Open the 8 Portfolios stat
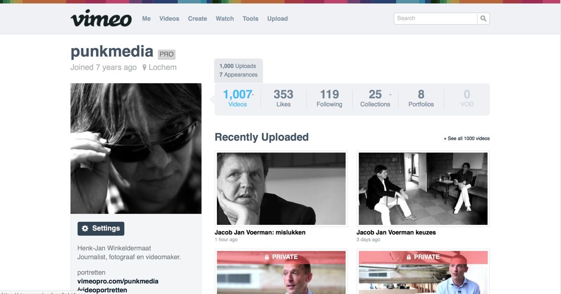Viewport: 561px width, 294px height. [421, 99]
